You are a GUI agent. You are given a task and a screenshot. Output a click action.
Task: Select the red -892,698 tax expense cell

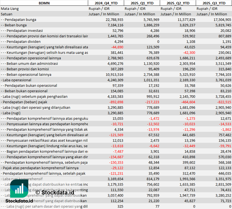[x=115, y=102]
